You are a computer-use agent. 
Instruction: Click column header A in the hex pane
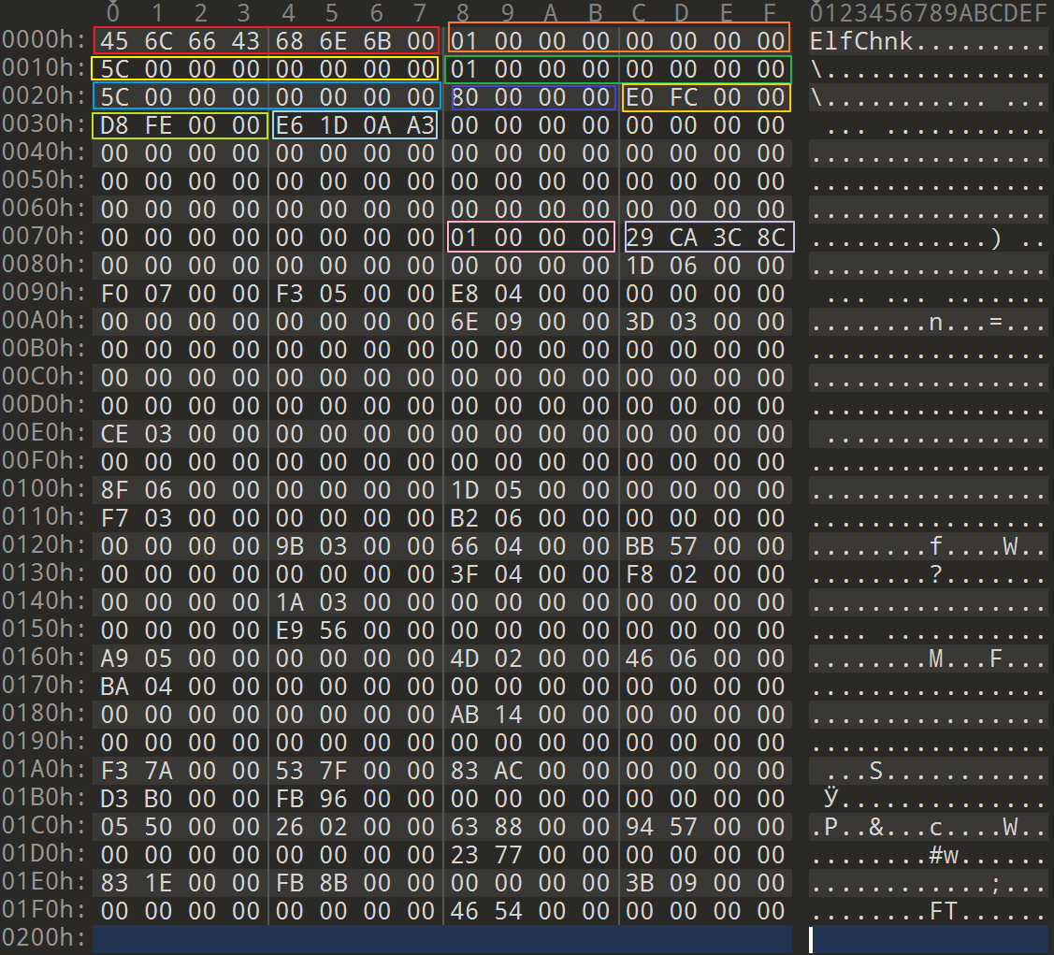pos(551,13)
